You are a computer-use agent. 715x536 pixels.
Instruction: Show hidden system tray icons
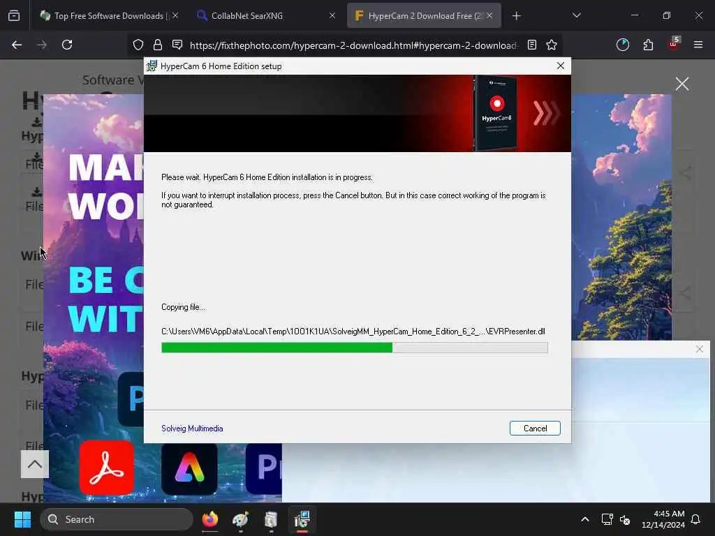(x=585, y=519)
